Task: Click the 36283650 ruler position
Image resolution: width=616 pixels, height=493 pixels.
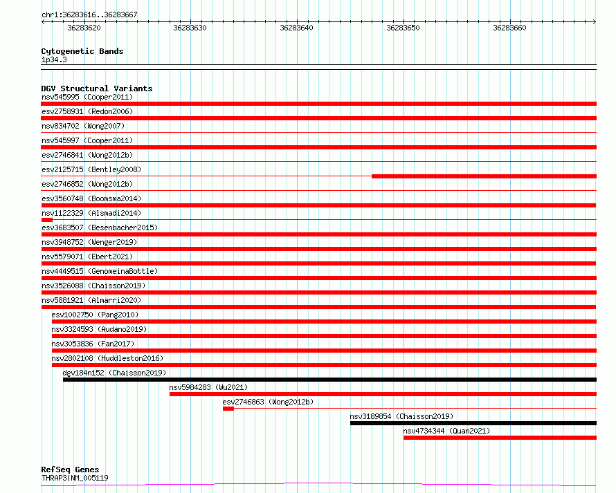Action: (x=403, y=28)
